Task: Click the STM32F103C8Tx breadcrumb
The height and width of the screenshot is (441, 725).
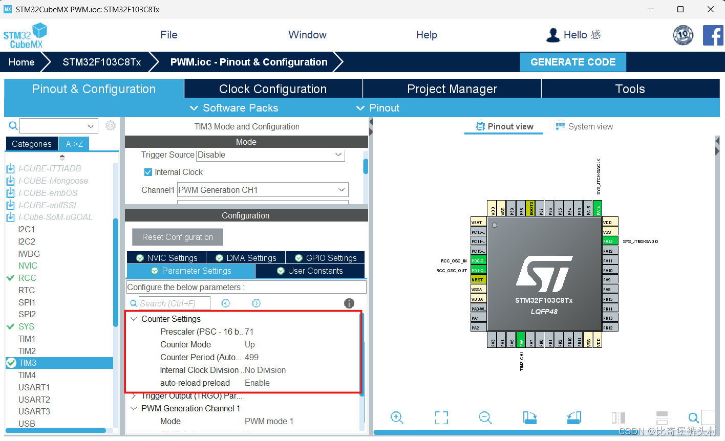Action: (x=102, y=62)
